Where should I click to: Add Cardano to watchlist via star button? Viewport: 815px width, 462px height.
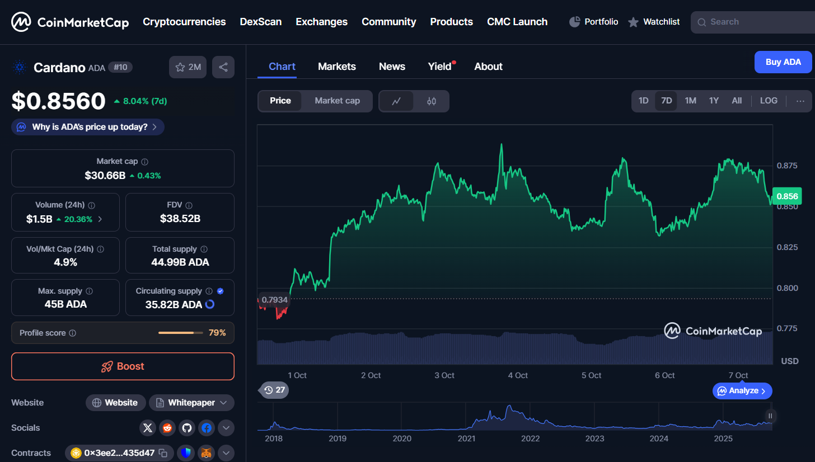tap(188, 67)
